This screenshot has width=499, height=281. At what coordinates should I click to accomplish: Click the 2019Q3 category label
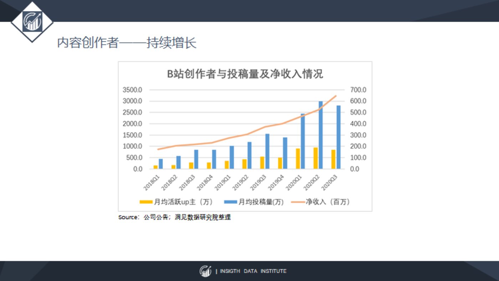click(259, 182)
